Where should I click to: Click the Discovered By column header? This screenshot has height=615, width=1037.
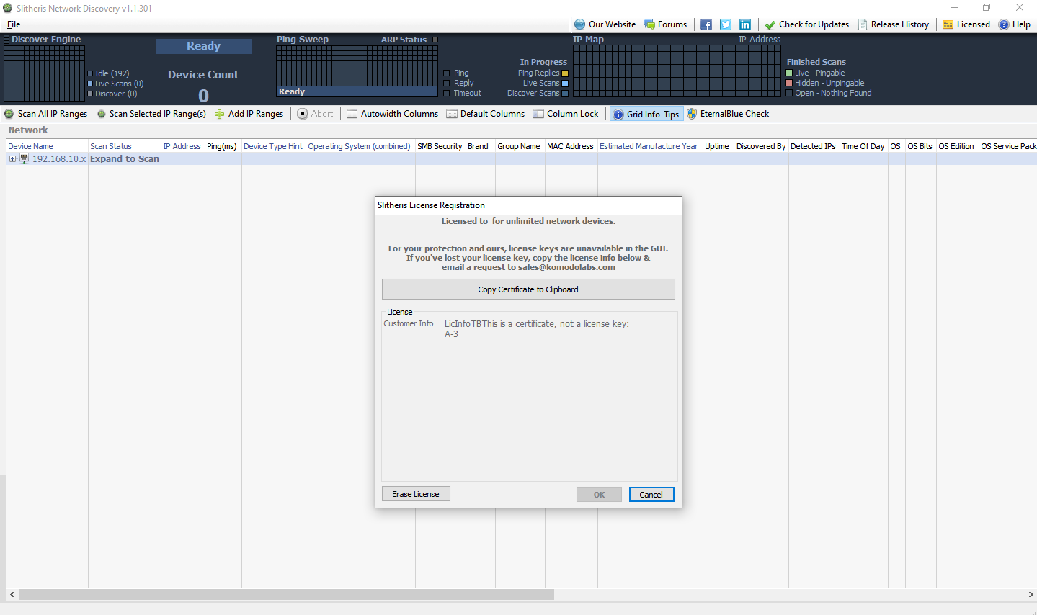(761, 146)
